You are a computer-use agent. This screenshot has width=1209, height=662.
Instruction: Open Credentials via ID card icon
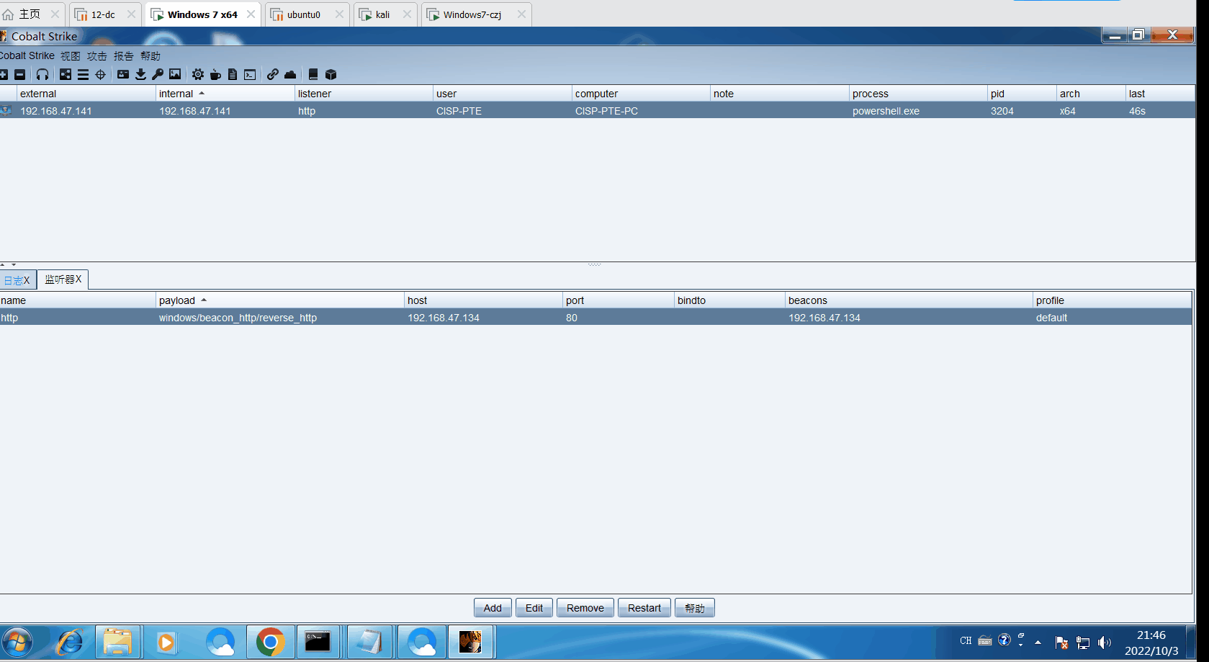tap(123, 74)
